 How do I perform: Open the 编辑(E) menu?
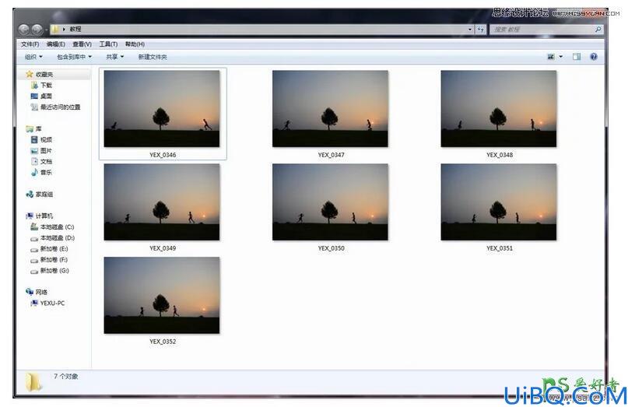(56, 44)
